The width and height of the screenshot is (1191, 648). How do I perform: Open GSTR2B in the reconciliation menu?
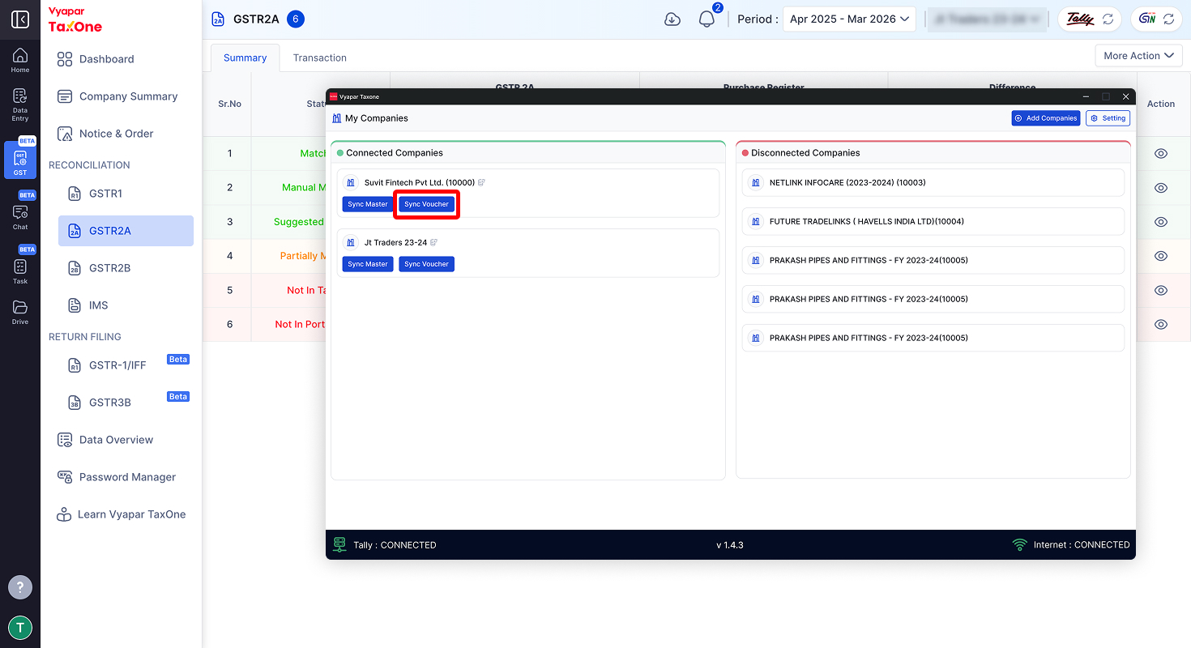pos(109,268)
